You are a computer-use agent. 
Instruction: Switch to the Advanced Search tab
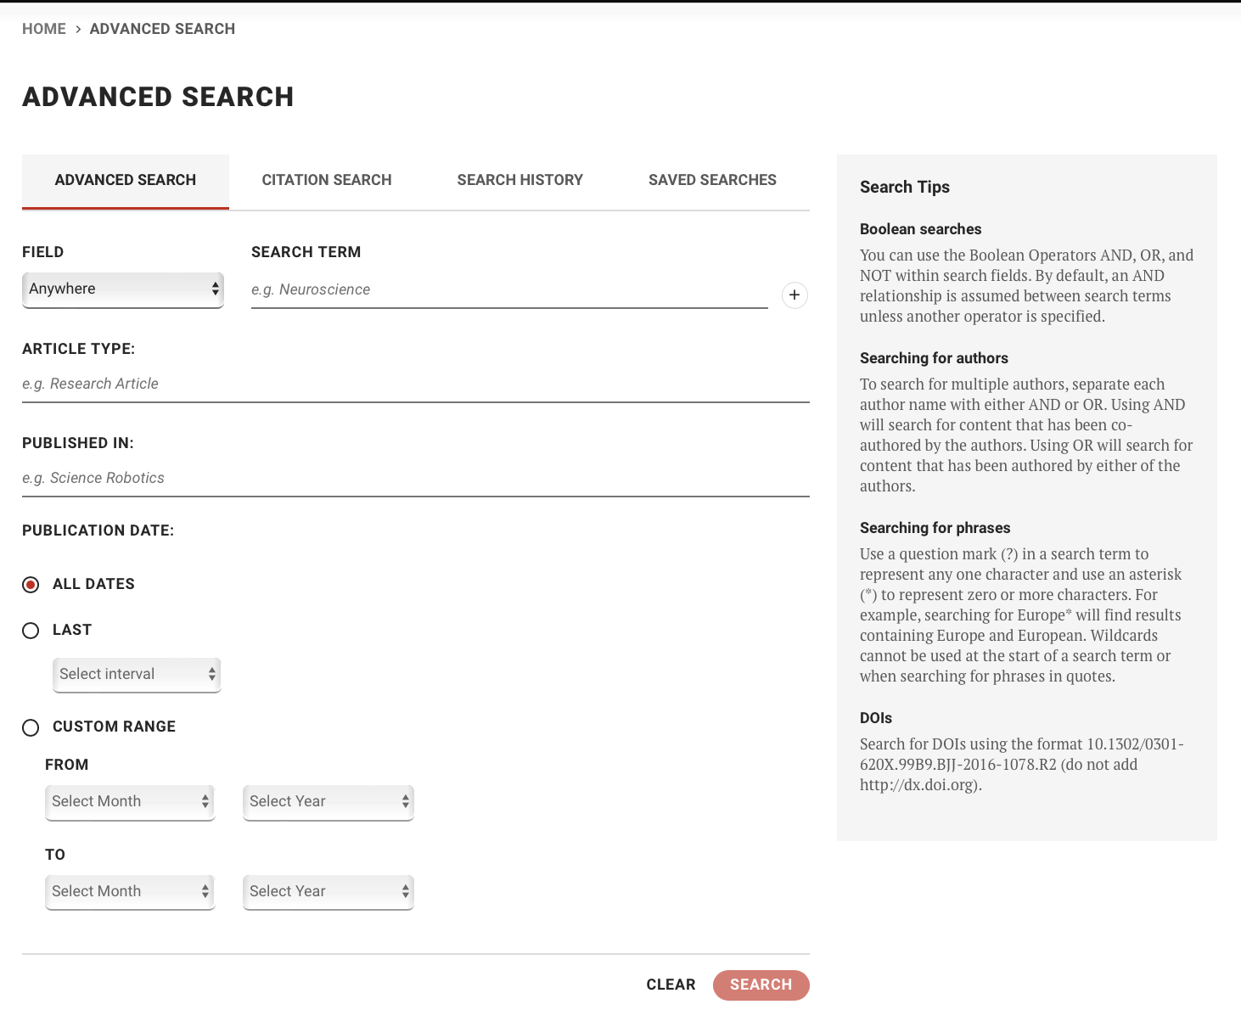click(x=126, y=181)
